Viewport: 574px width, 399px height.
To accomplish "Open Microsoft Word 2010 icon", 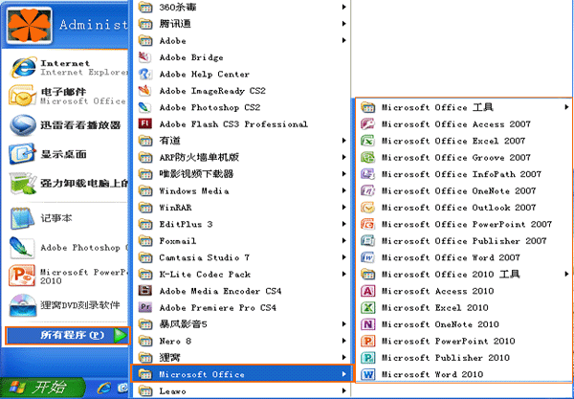I will pyautogui.click(x=367, y=374).
